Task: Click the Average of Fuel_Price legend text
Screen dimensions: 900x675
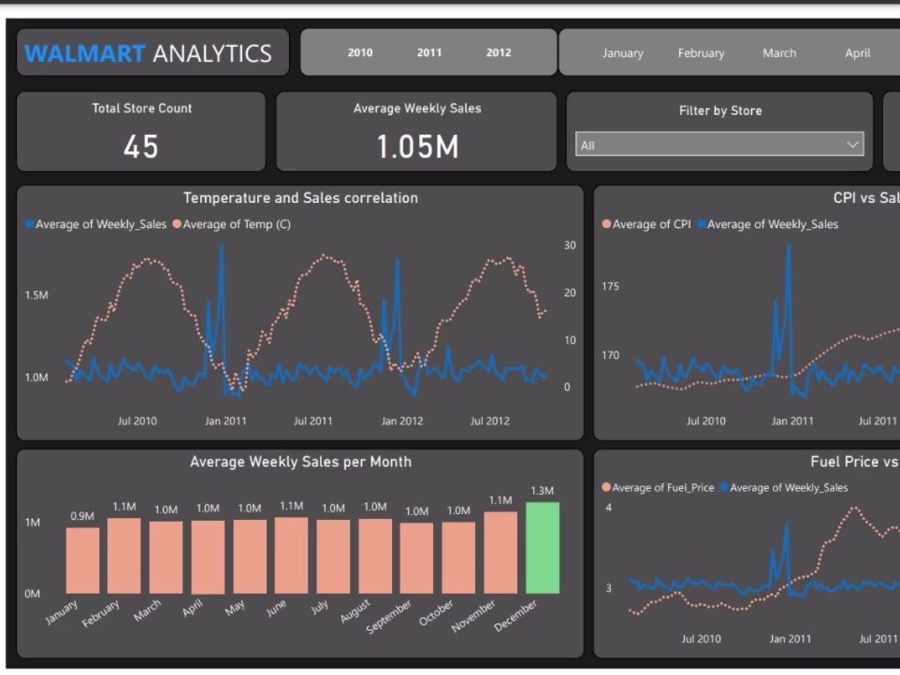Action: point(663,487)
